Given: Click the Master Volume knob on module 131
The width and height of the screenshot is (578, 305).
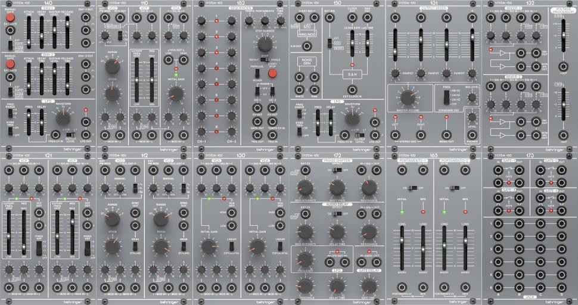Looking at the screenshot, I should click(x=407, y=97).
